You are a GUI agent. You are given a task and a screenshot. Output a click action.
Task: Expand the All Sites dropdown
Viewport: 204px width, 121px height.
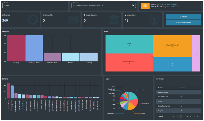[34, 5]
